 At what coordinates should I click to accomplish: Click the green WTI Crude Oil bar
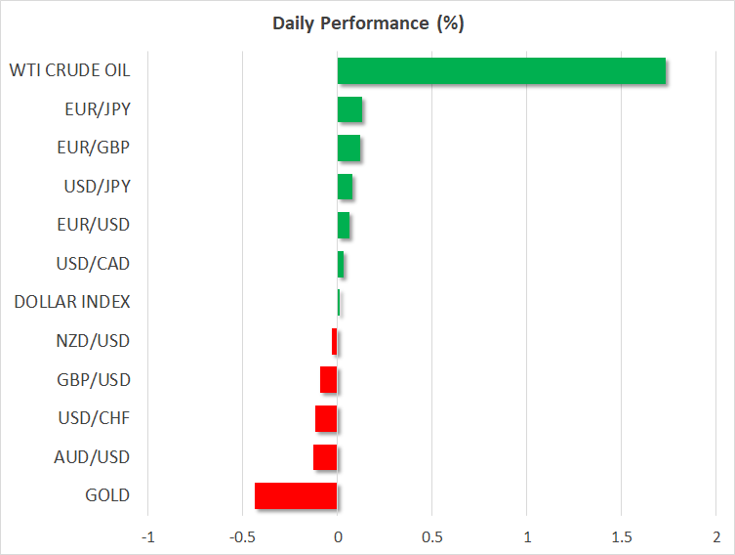pyautogui.click(x=501, y=71)
